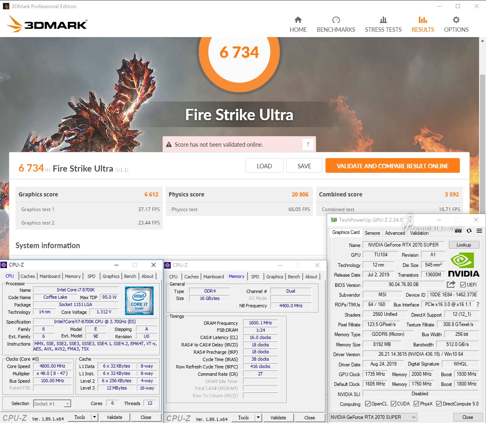This screenshot has width=486, height=423.
Task: Open the Validation tab in GPU-Z
Action: pos(419,233)
